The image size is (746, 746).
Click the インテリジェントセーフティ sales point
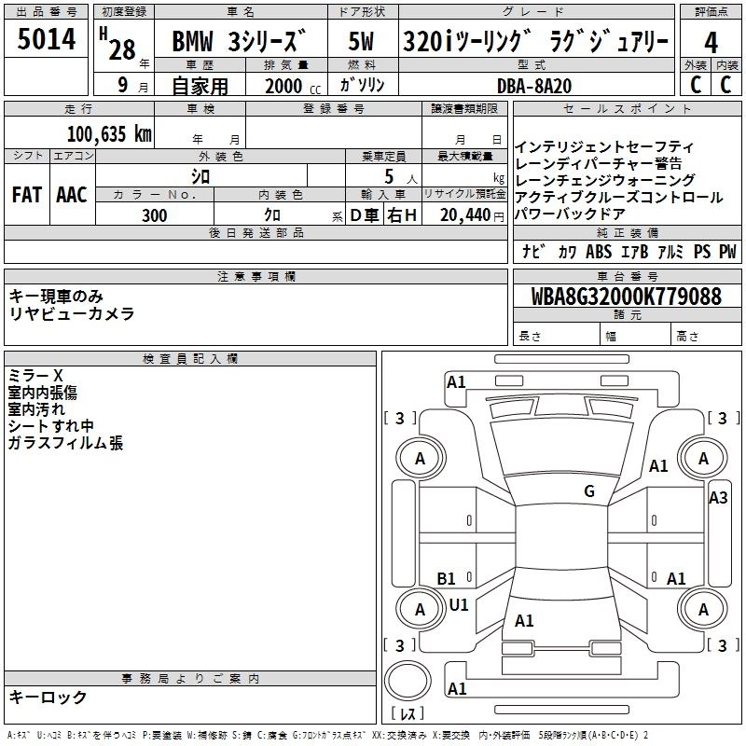click(603, 146)
